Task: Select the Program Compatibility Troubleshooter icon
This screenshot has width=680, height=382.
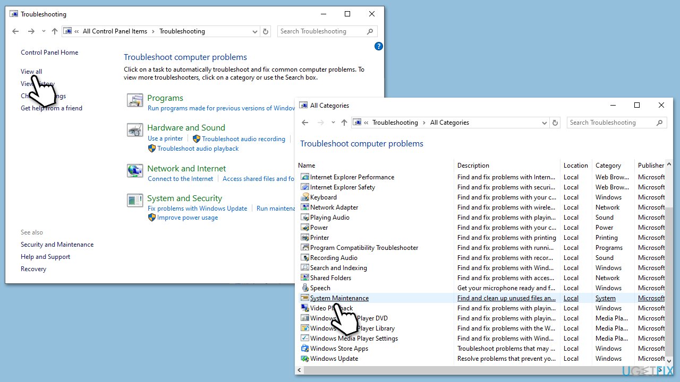Action: (304, 248)
